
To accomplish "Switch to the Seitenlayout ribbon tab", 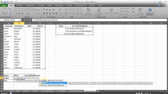I will (30, 5).
